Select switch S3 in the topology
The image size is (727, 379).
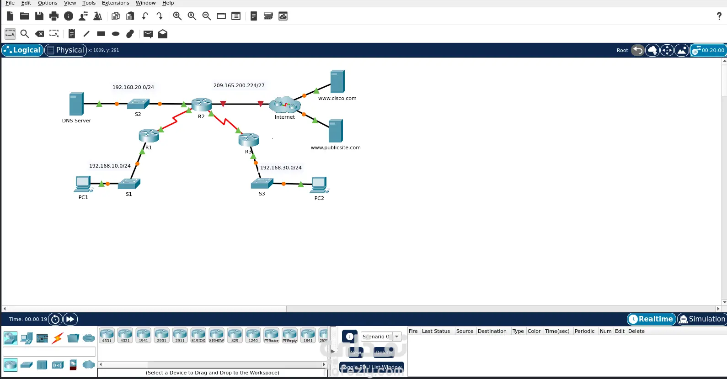(x=262, y=184)
